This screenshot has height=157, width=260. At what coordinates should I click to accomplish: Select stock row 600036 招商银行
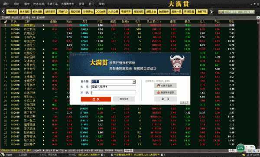click(x=117, y=132)
